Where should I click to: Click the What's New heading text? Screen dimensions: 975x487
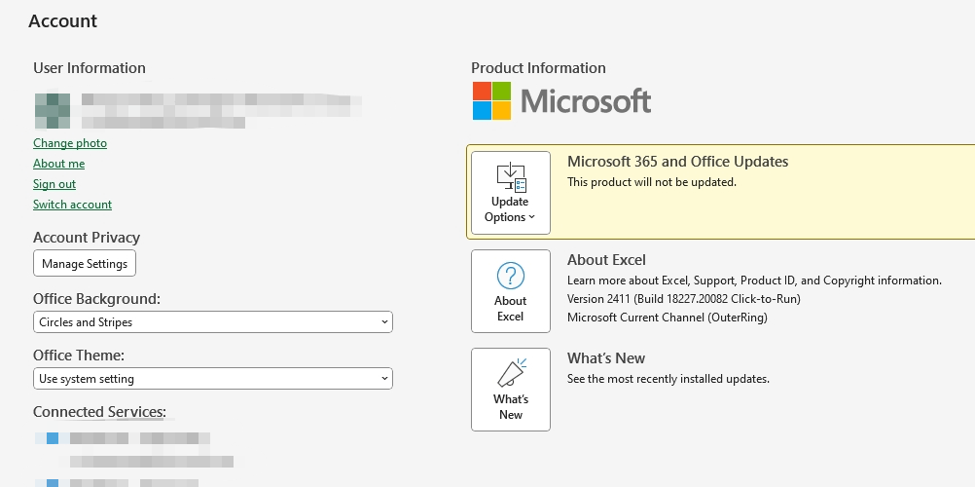point(606,358)
